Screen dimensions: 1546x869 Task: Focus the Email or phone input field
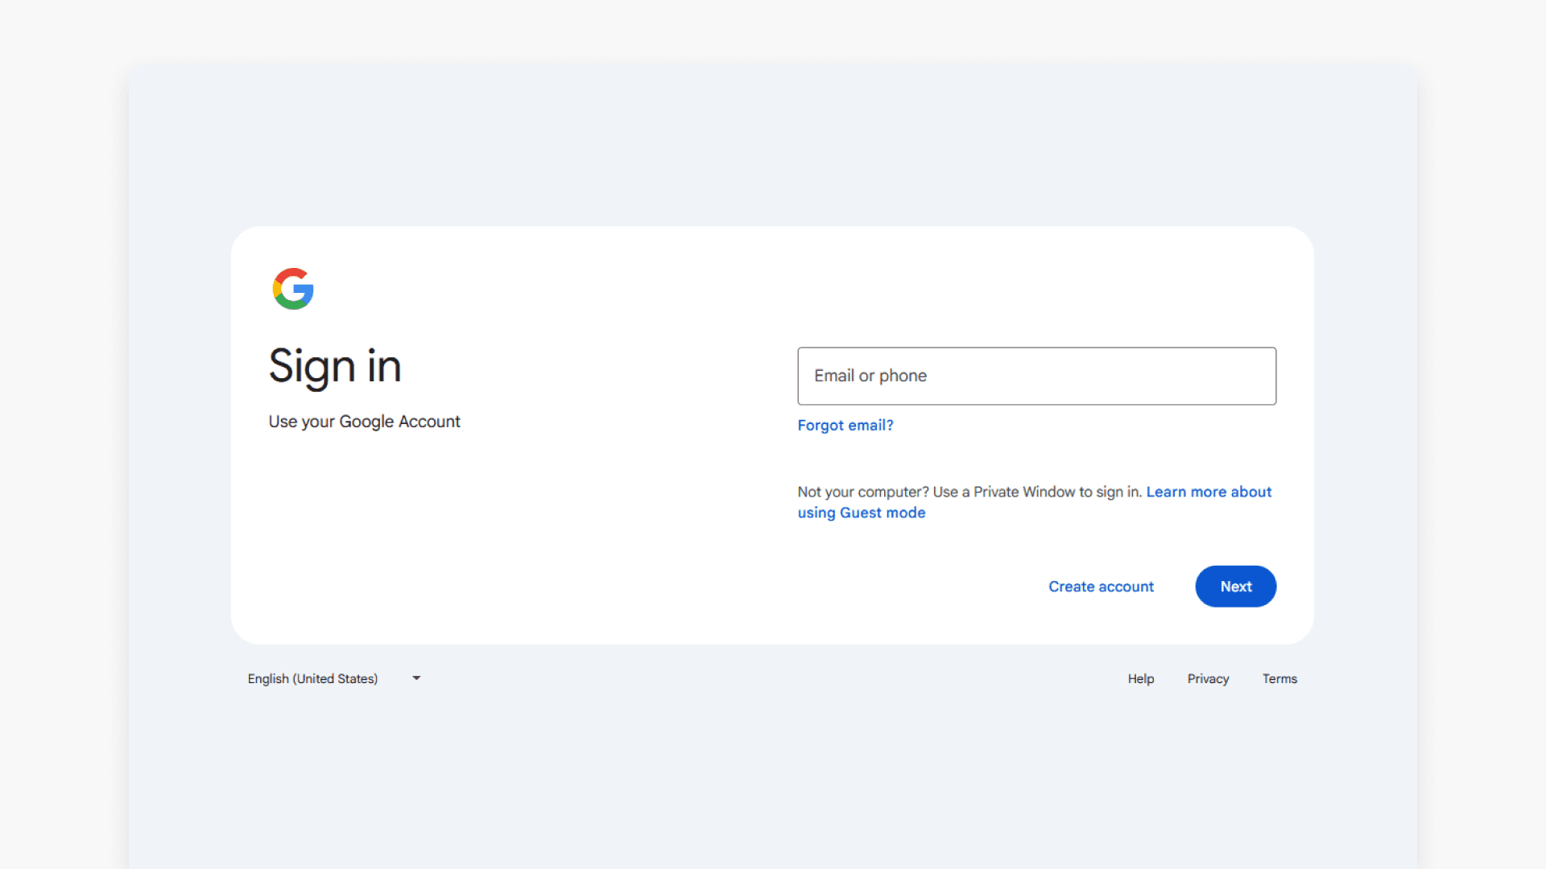tap(1036, 376)
